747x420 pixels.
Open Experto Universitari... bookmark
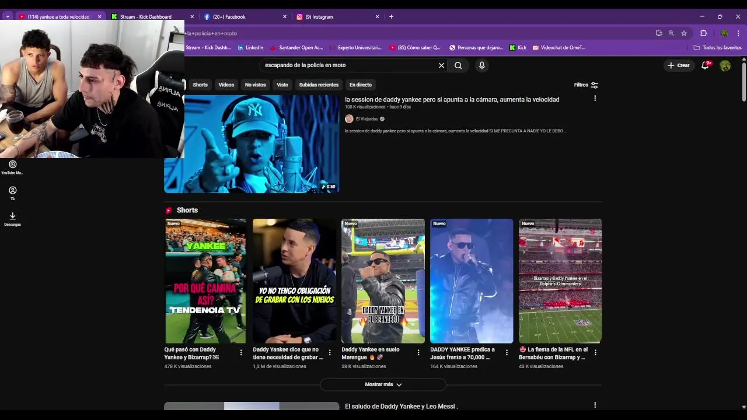(x=355, y=48)
